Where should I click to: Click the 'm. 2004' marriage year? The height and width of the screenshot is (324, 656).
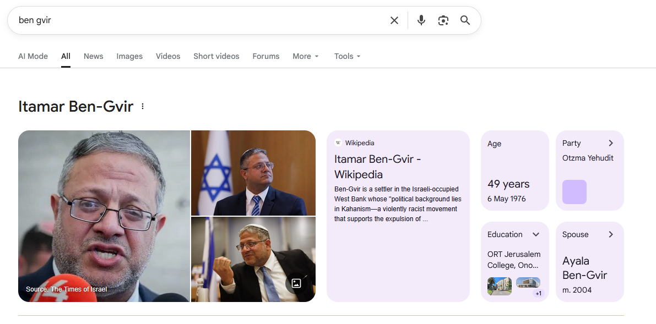[577, 290]
